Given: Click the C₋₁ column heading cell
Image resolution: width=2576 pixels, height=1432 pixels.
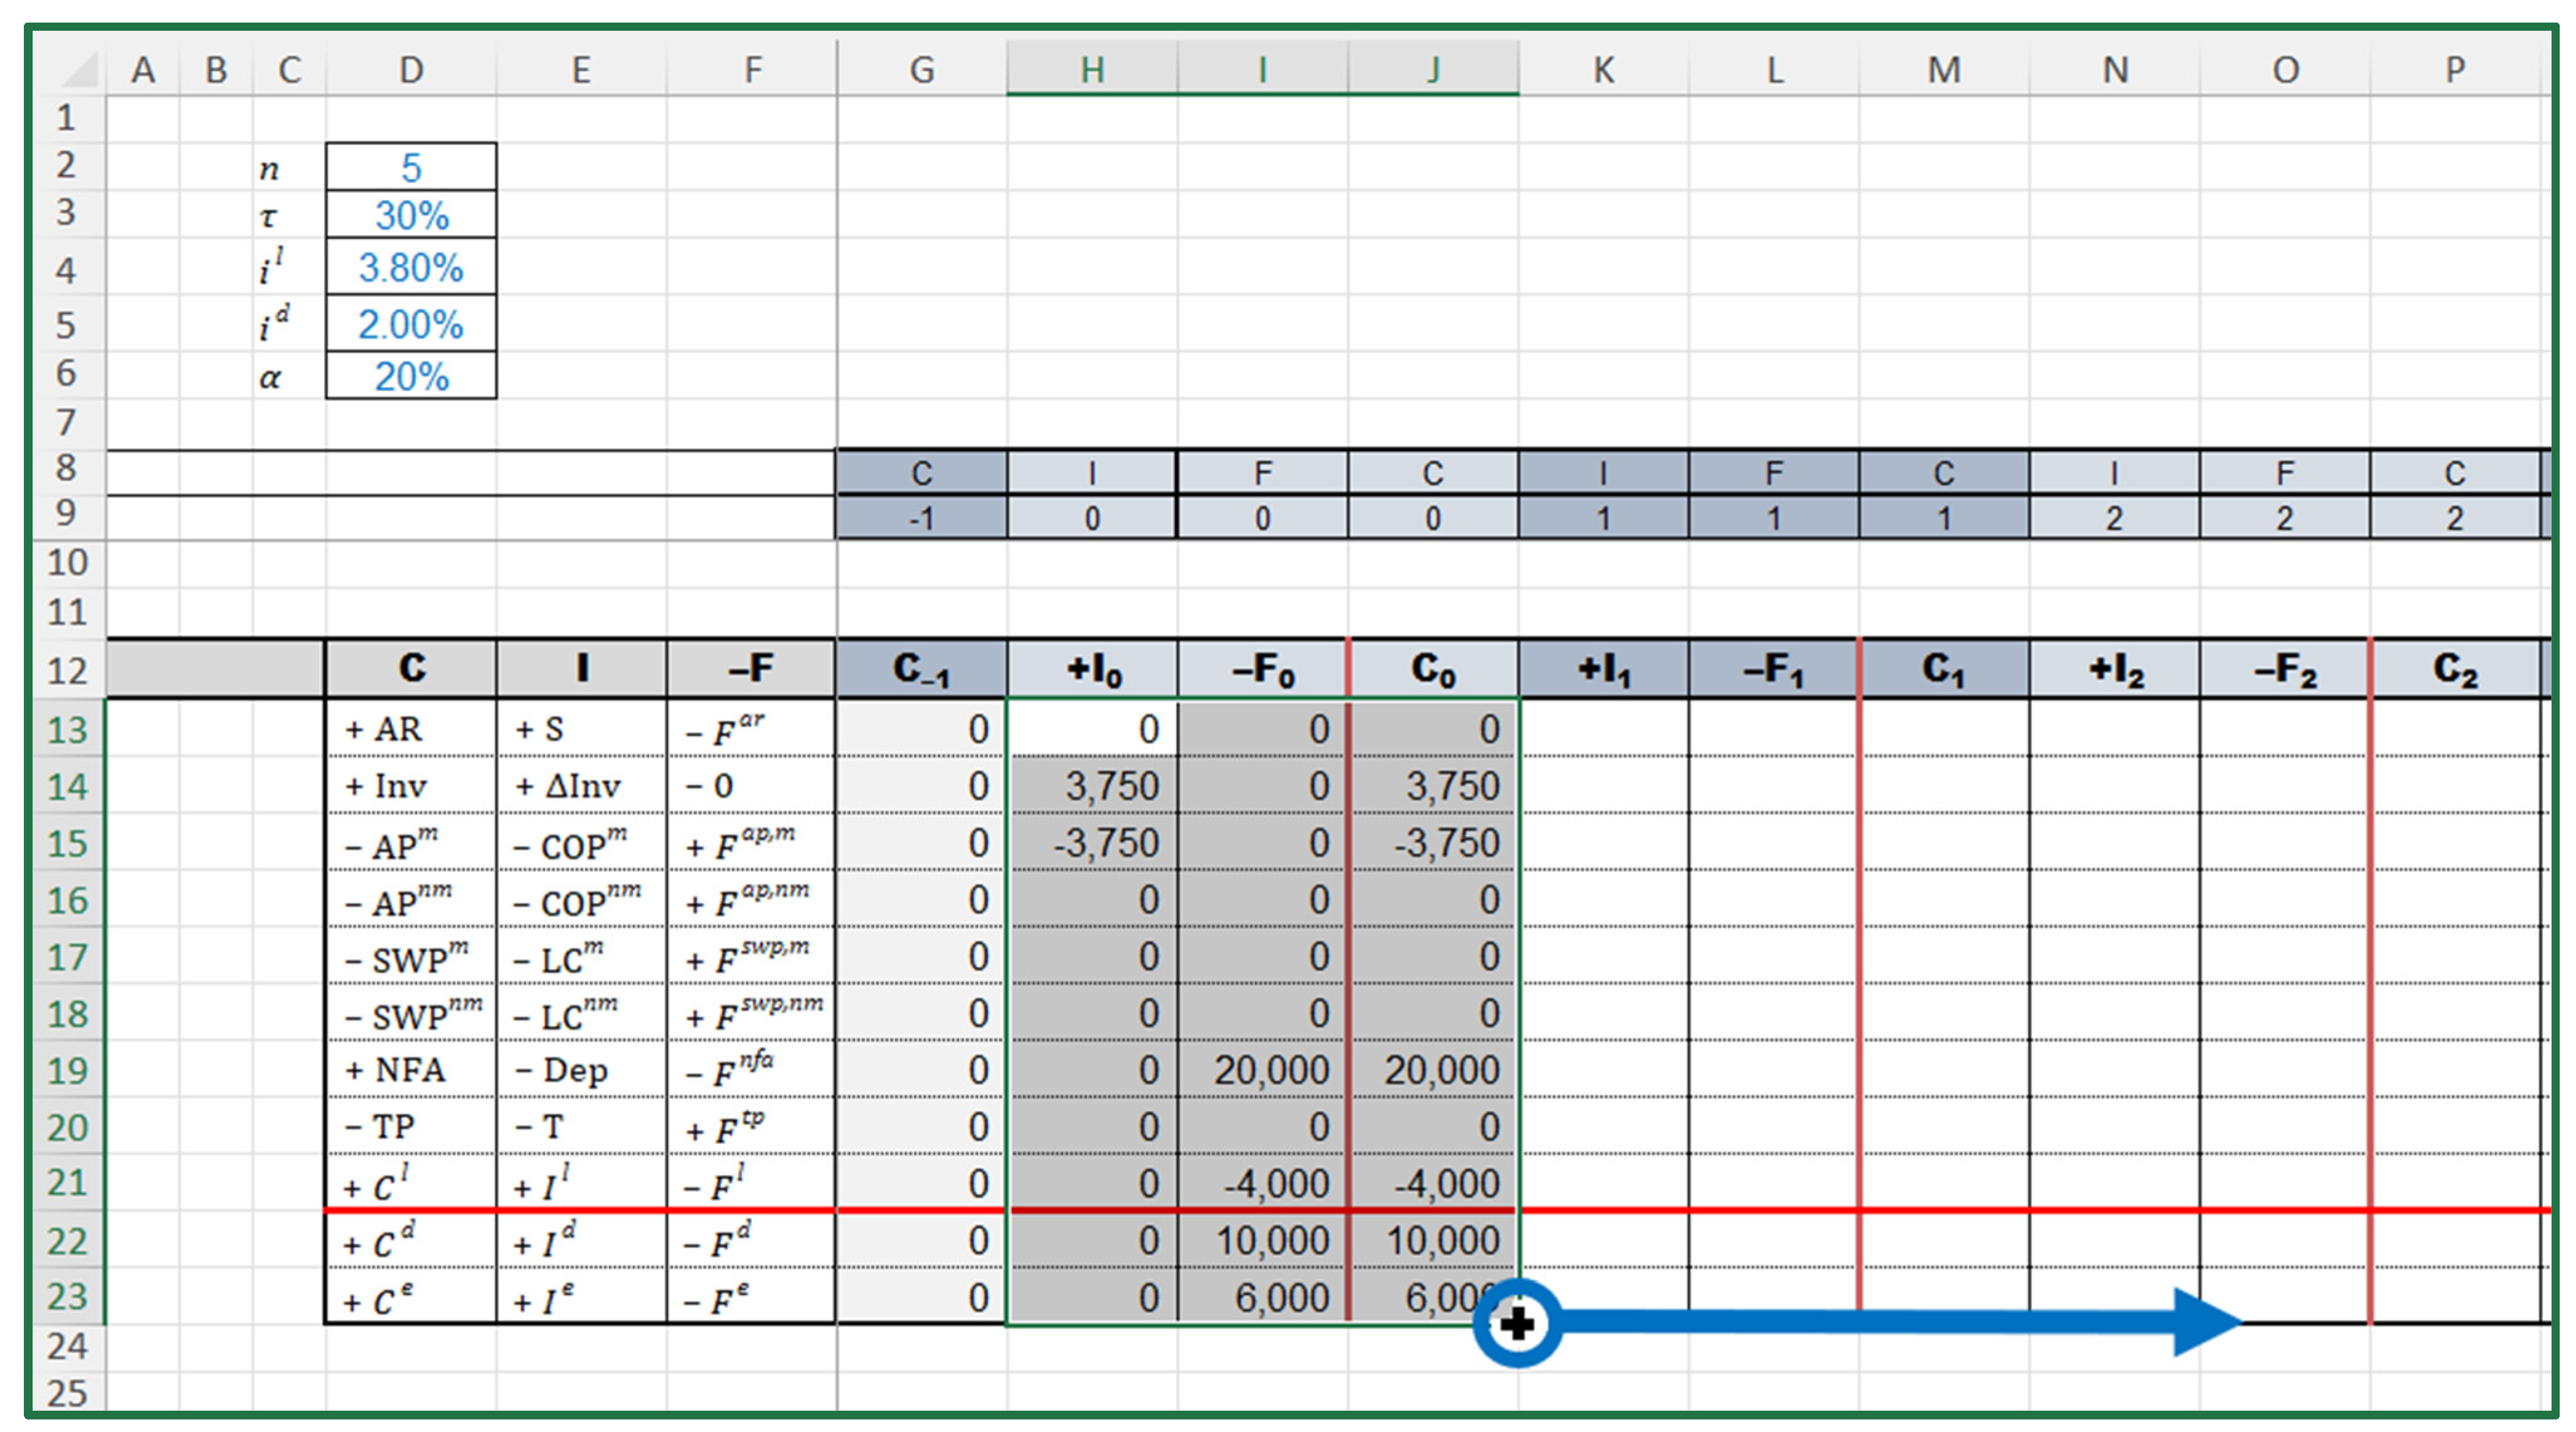Looking at the screenshot, I should point(921,669).
